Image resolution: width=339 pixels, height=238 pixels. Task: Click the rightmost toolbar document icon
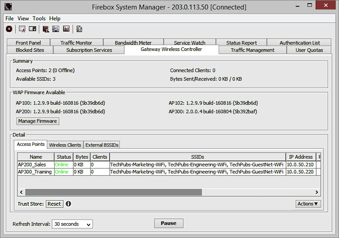(79, 29)
